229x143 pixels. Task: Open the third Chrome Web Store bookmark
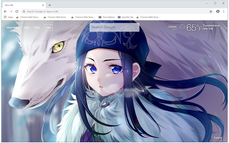point(83,17)
